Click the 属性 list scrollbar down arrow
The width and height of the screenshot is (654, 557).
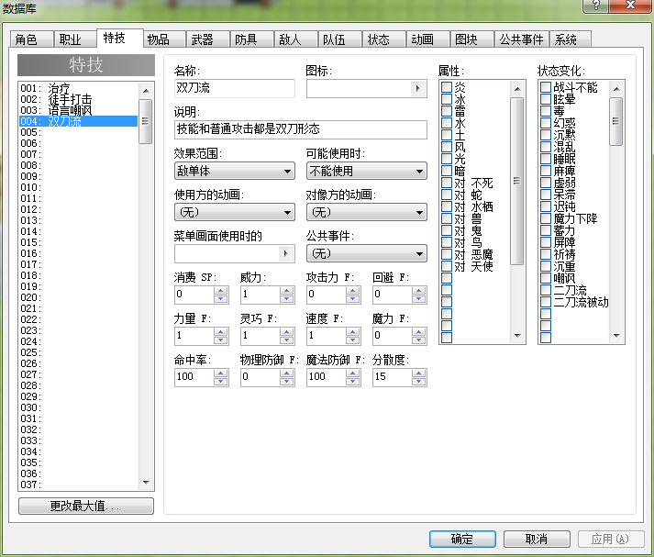pos(517,336)
